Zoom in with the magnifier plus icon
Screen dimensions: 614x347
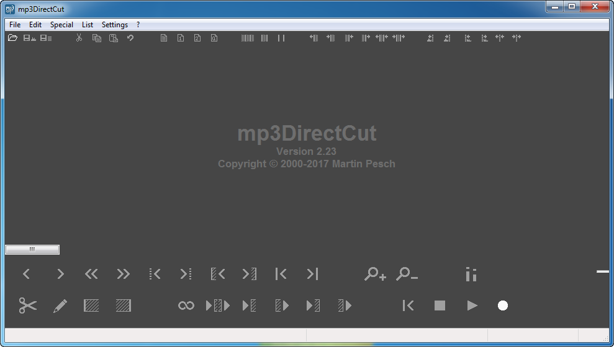pyautogui.click(x=375, y=274)
